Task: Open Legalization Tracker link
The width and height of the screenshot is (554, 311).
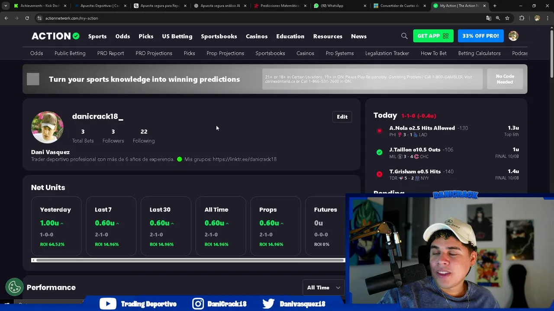Action: click(387, 53)
